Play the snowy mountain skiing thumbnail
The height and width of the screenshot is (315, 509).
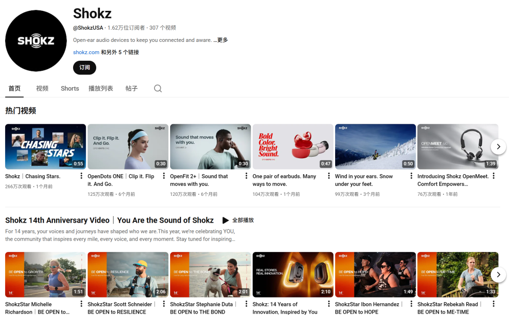pyautogui.click(x=375, y=146)
